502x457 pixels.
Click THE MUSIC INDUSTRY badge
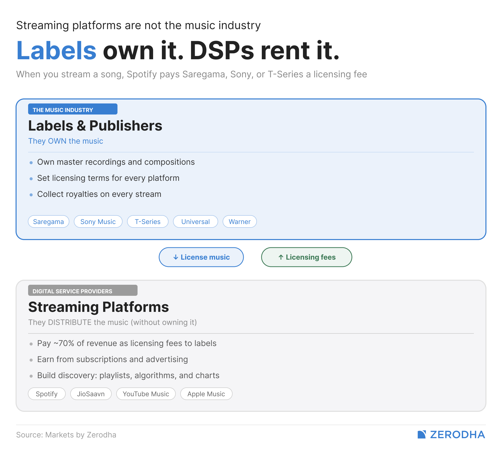73,109
